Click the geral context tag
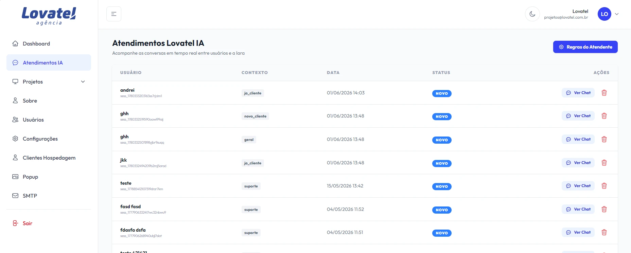631x253 pixels. [249, 140]
